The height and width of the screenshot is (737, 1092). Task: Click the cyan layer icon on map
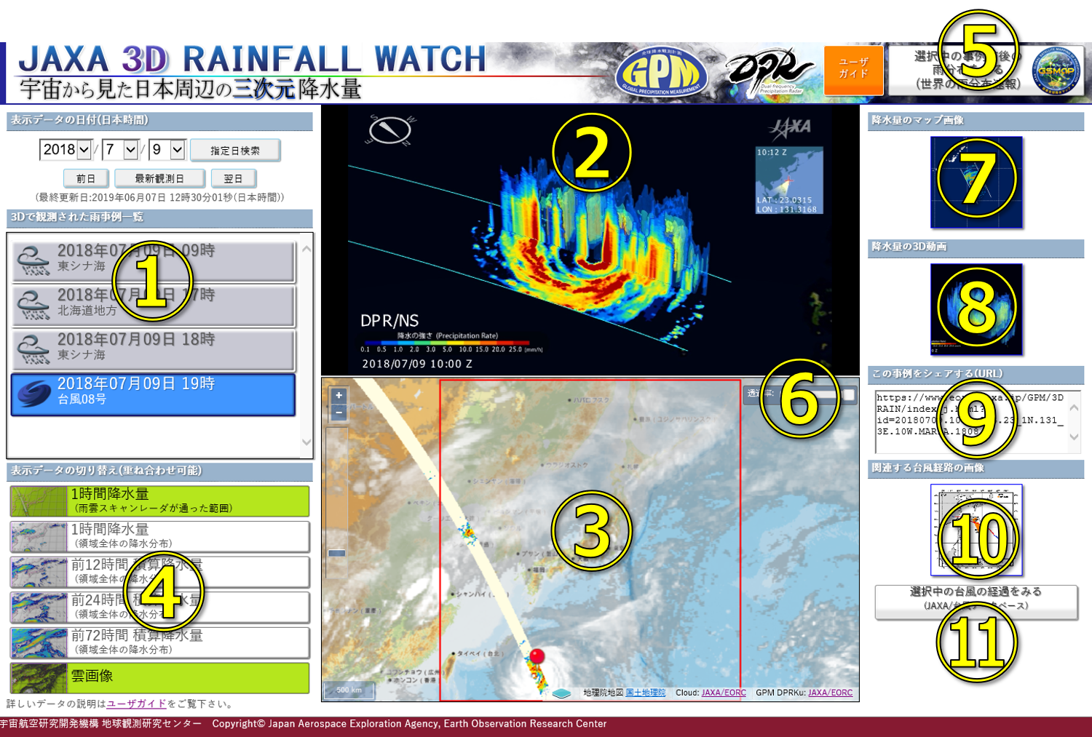pyautogui.click(x=561, y=693)
